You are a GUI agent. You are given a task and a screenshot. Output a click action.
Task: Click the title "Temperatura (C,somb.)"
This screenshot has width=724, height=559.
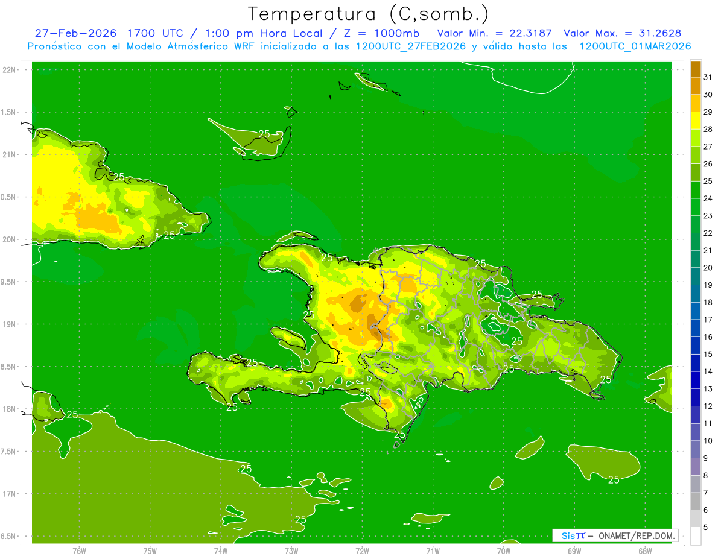[x=369, y=14]
